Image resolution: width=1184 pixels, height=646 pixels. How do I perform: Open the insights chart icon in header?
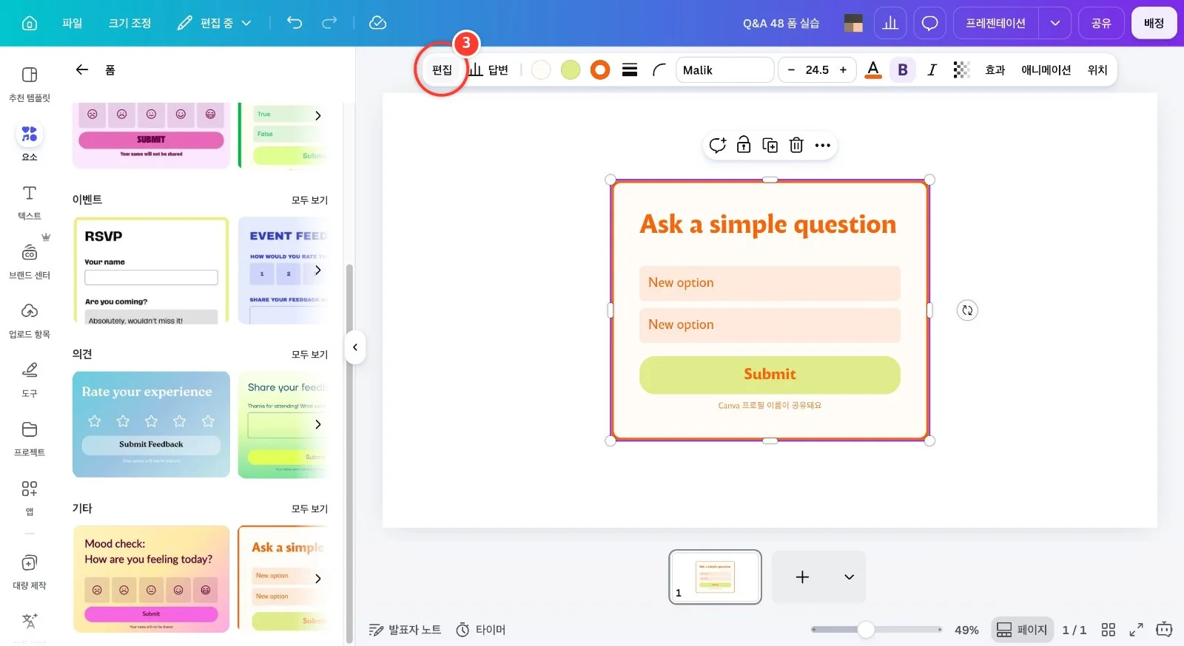[x=890, y=23]
